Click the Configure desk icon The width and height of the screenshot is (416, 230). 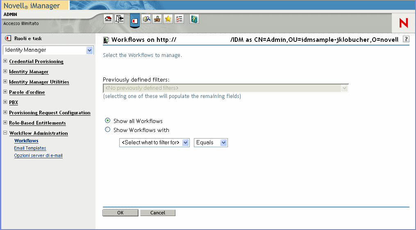[x=157, y=19]
